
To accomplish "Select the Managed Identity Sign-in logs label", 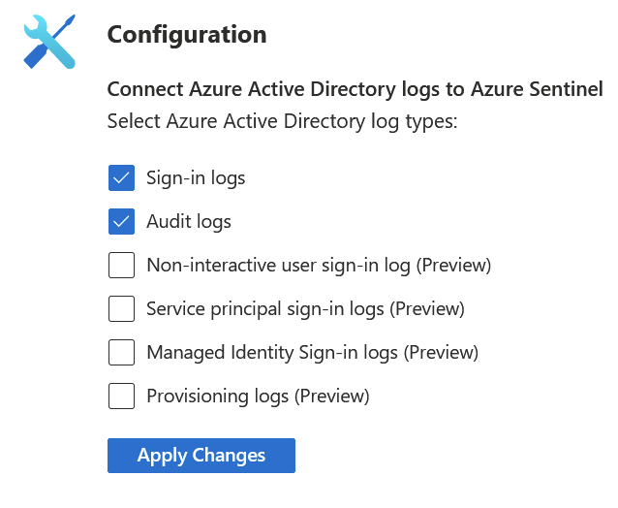I will [313, 353].
